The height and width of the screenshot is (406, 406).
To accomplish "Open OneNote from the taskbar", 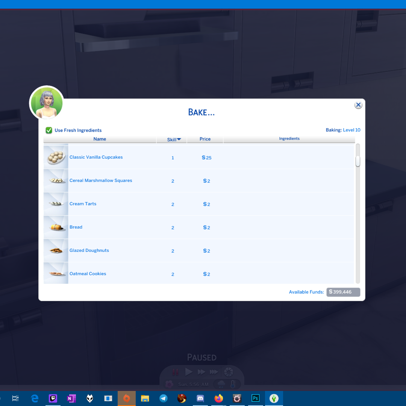I will click(71, 398).
